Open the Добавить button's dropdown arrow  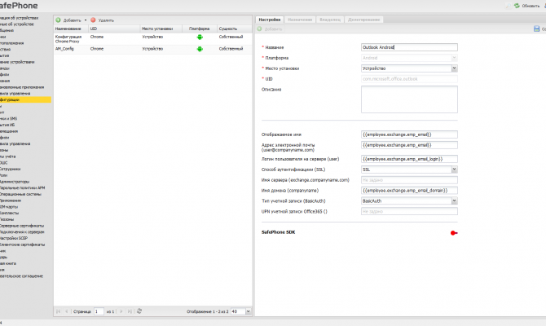[x=86, y=20]
